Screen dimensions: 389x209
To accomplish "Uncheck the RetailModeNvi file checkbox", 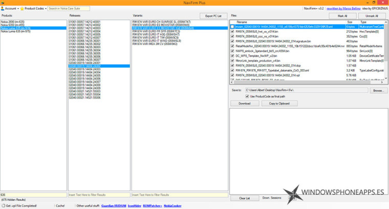I will tap(232, 46).
